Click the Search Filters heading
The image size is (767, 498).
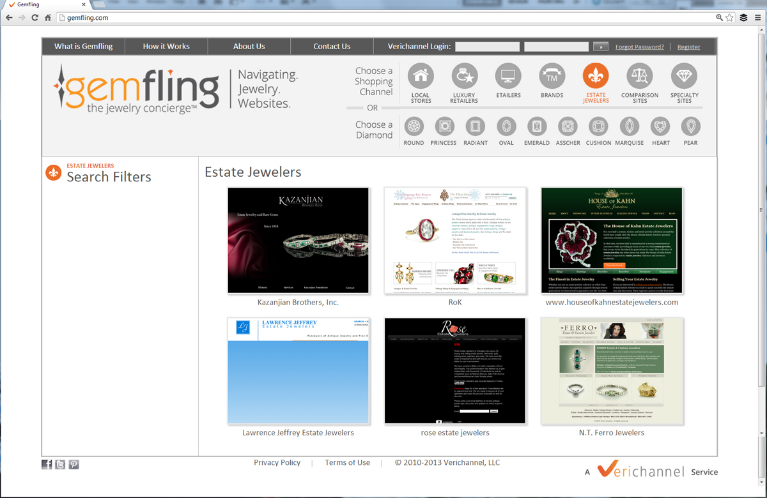click(109, 177)
